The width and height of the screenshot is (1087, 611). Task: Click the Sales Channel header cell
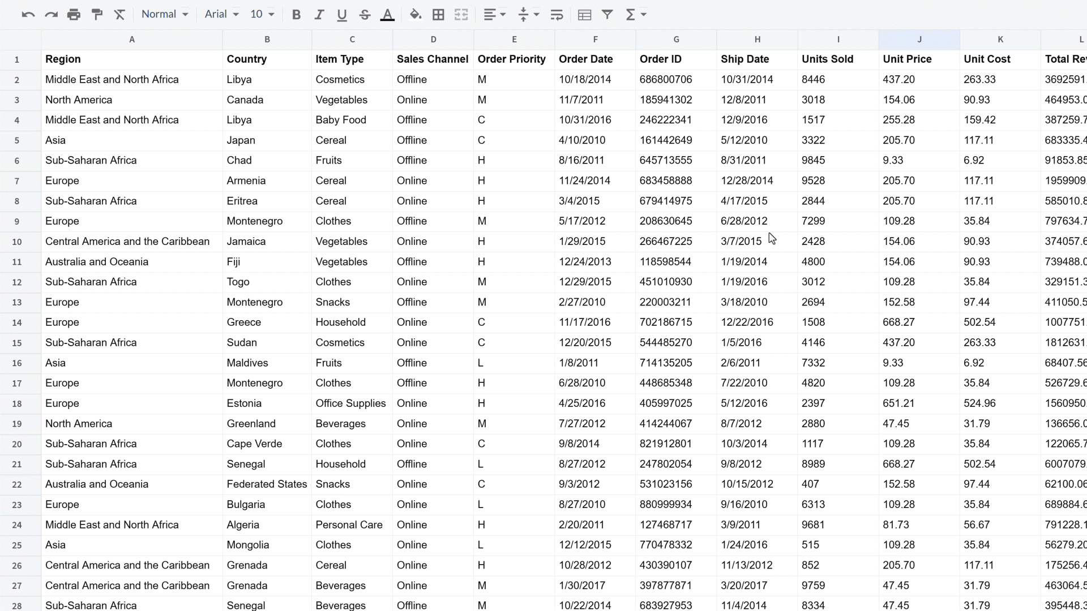point(433,59)
